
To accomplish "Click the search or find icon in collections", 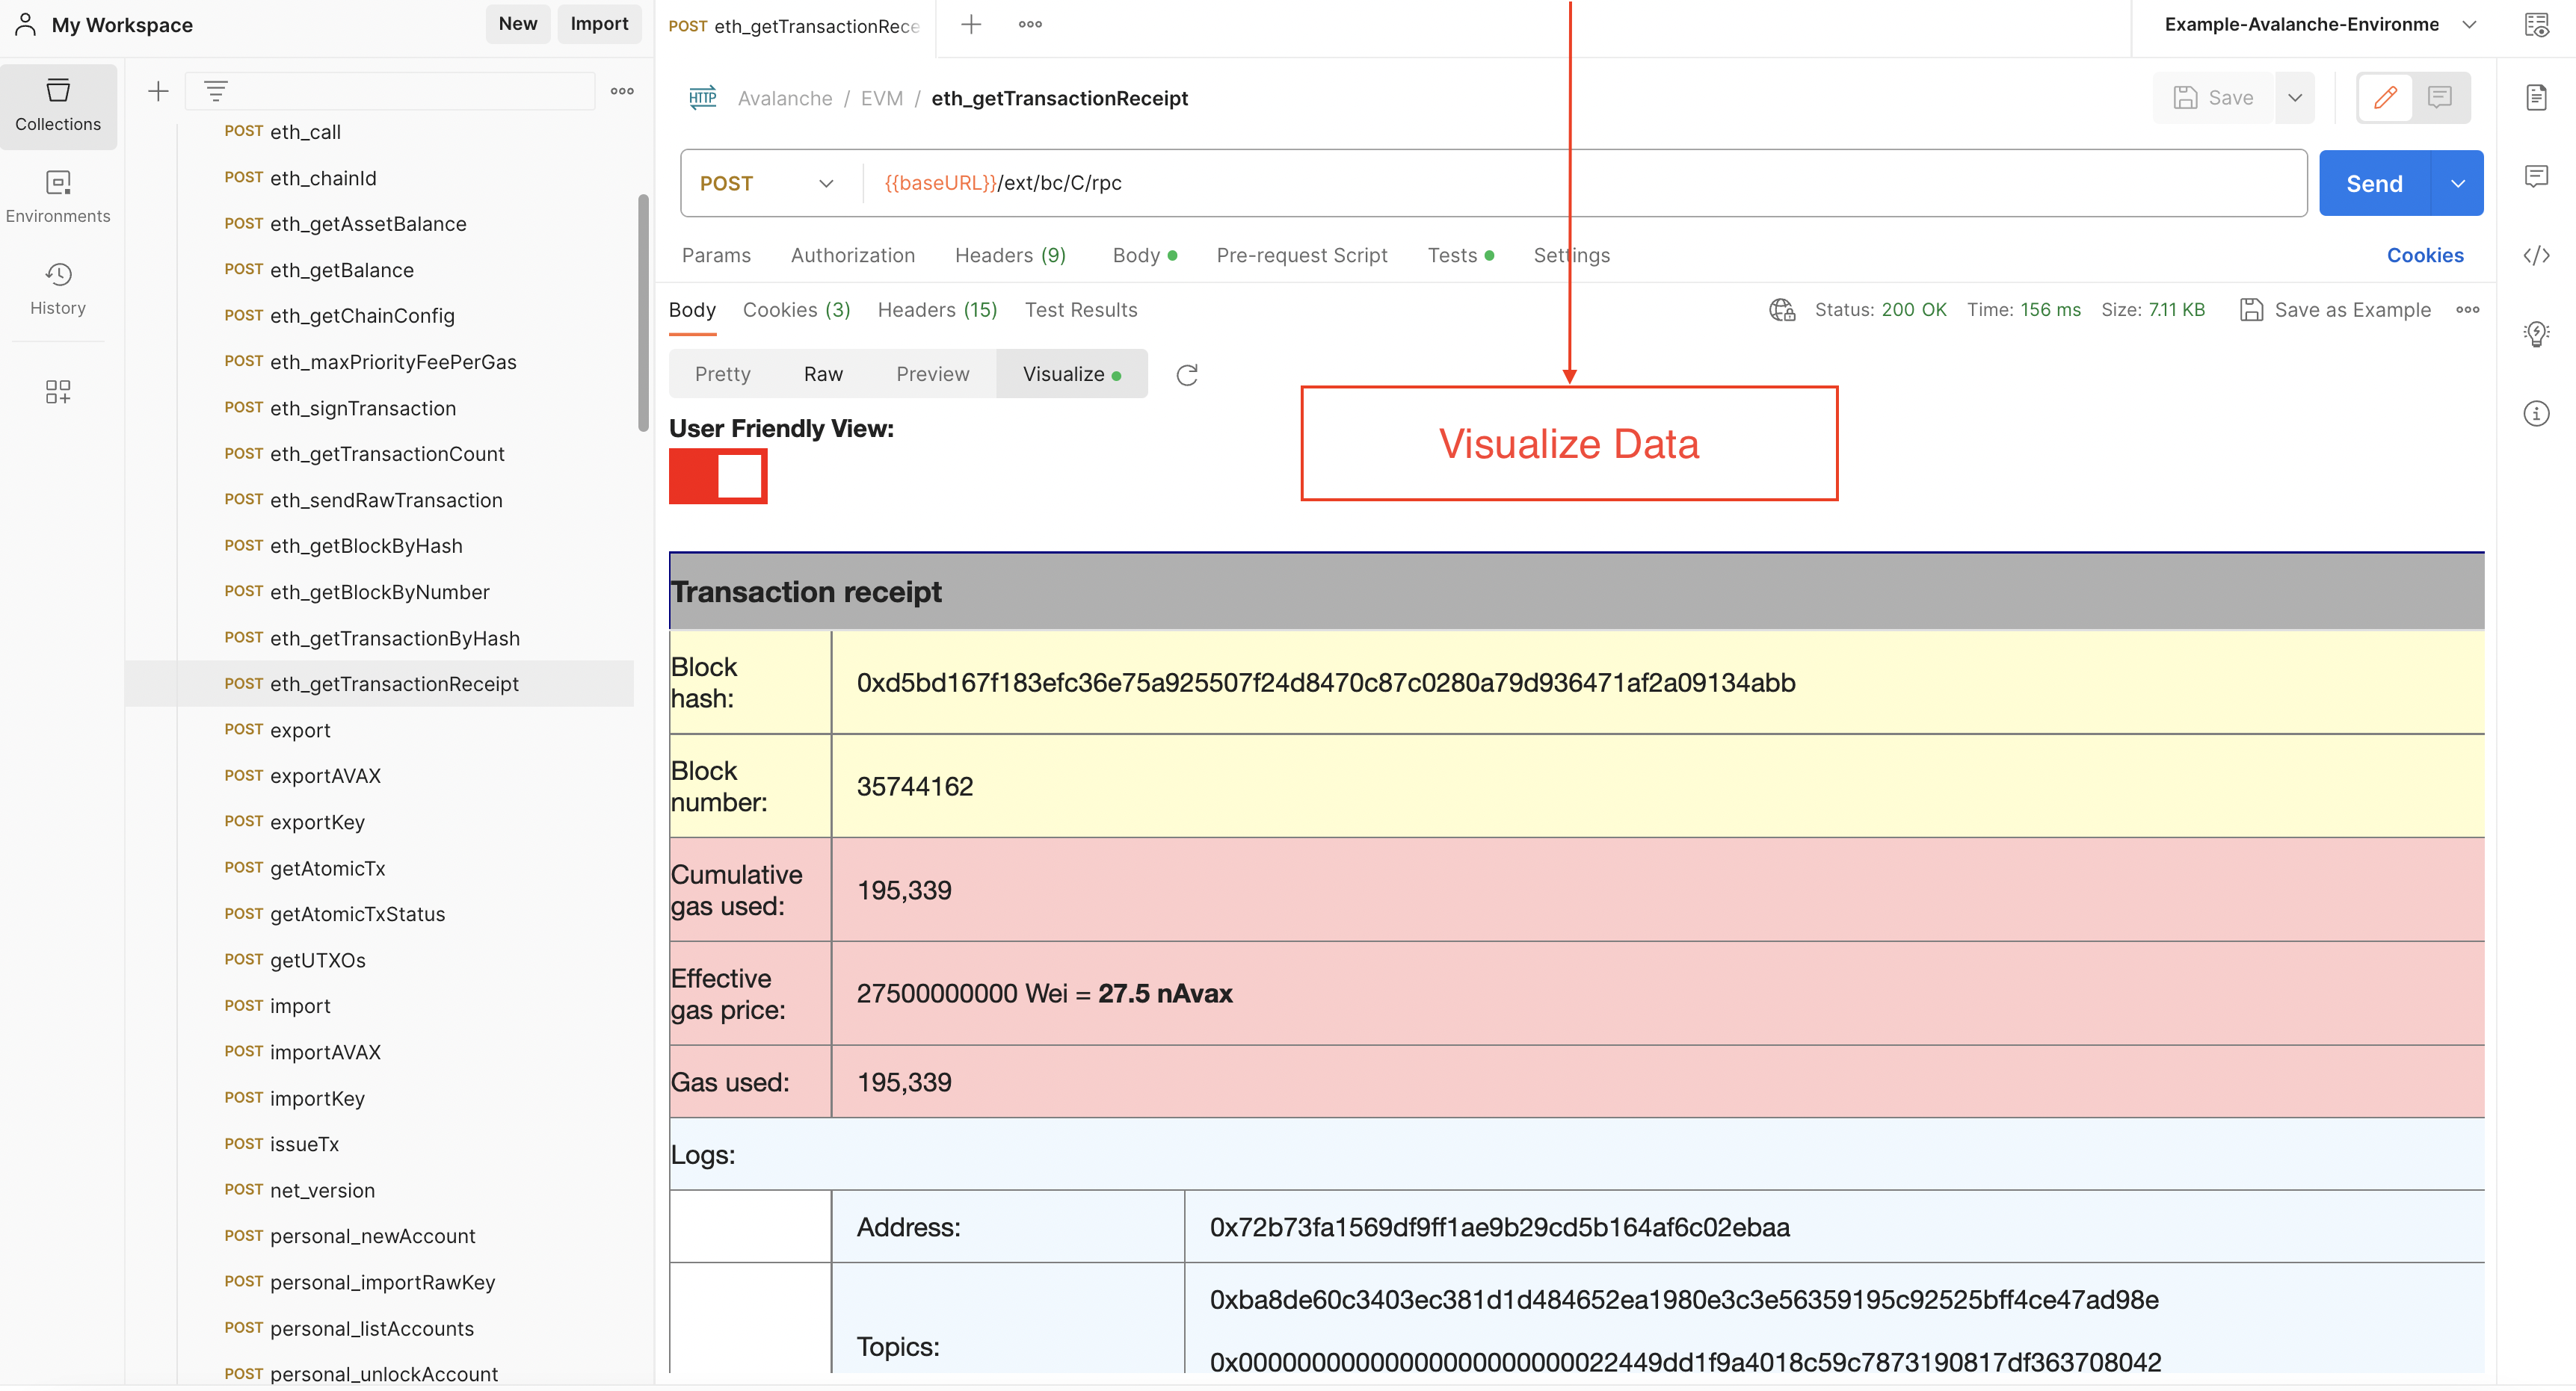I will [x=216, y=87].
